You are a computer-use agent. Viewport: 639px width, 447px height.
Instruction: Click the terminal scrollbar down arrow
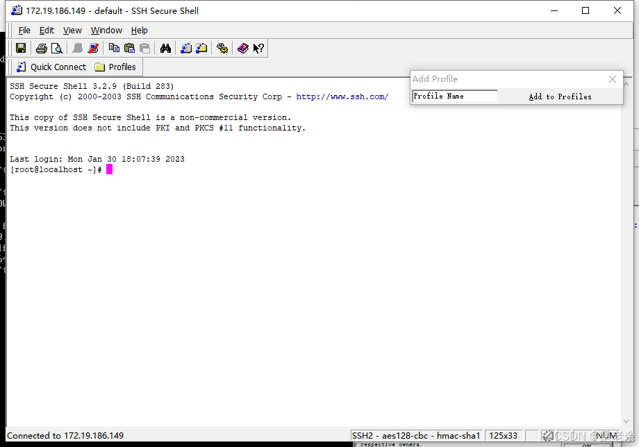626,421
